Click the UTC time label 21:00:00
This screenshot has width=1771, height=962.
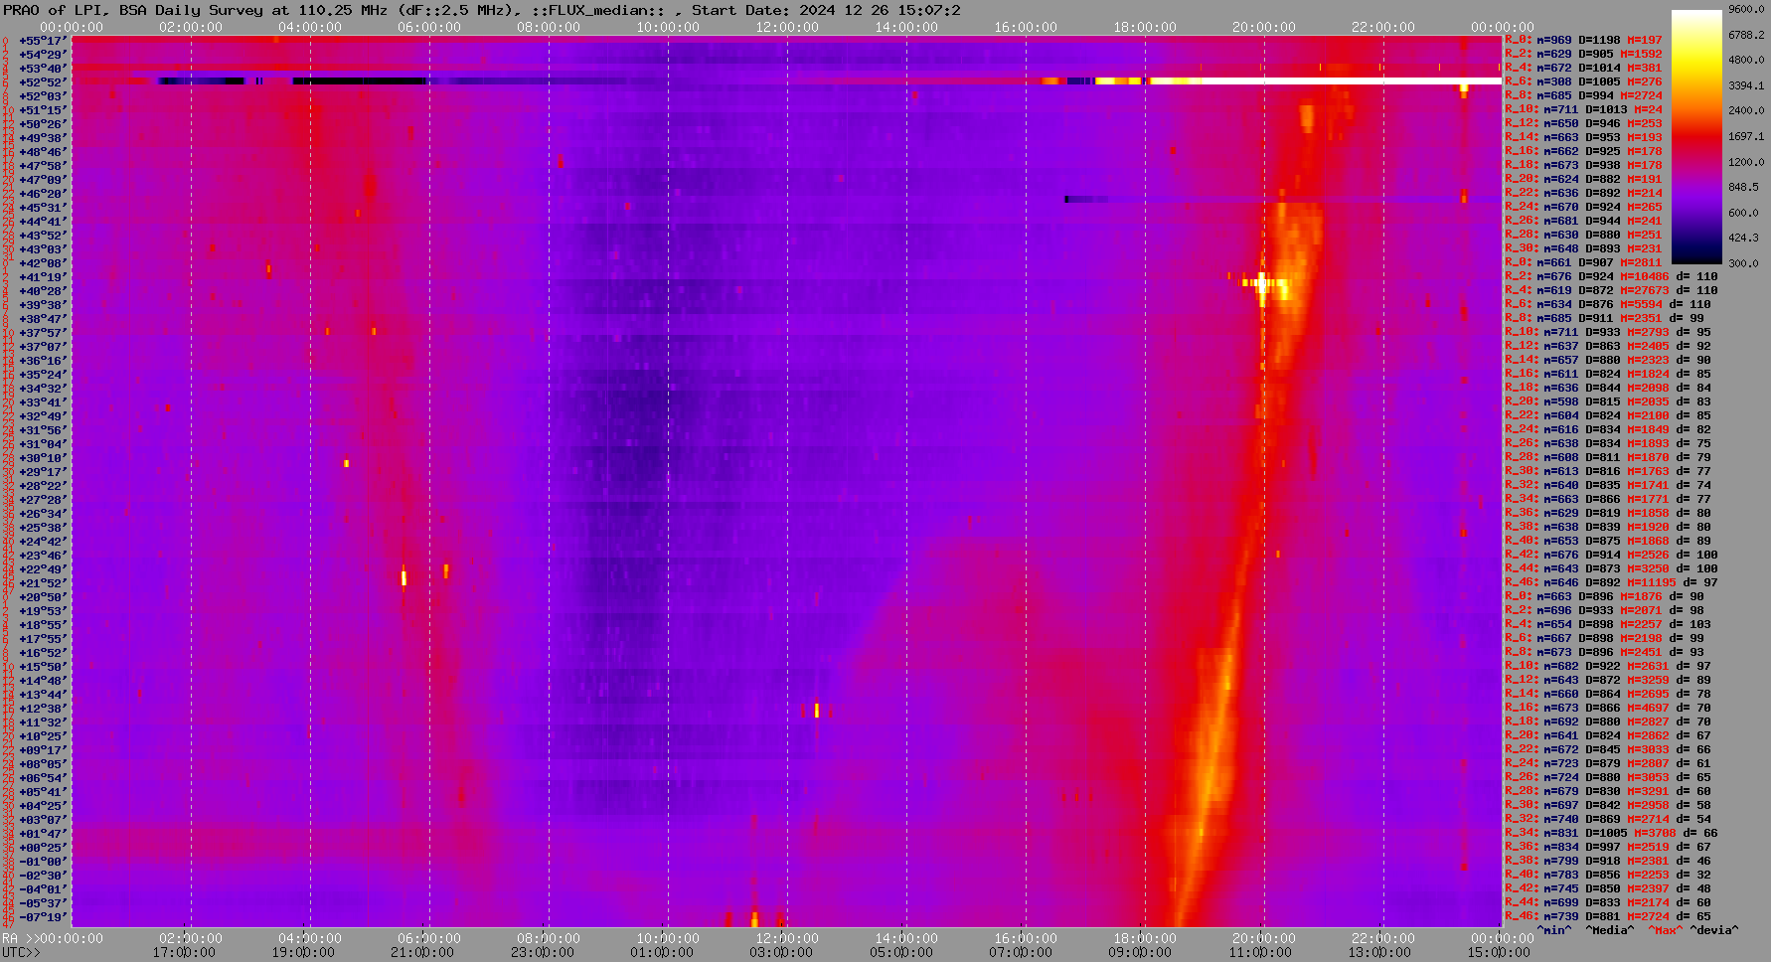pyautogui.click(x=422, y=952)
